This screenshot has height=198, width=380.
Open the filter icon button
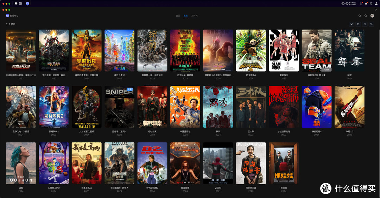[371, 24]
